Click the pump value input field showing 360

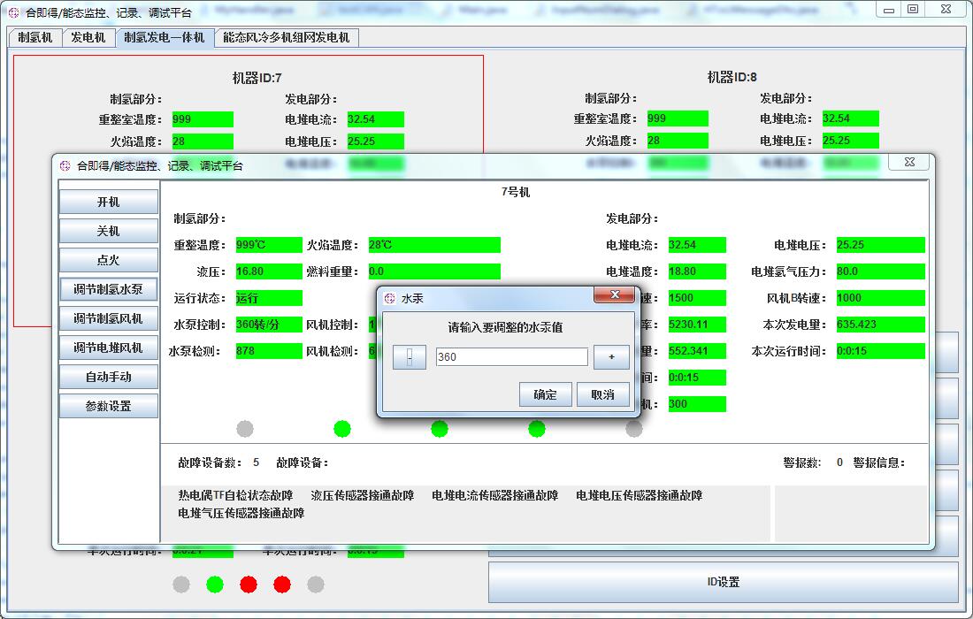click(x=511, y=357)
